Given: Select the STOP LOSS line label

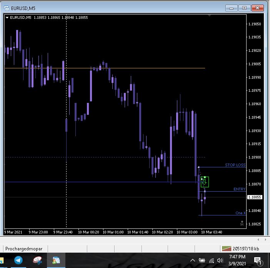Looking at the screenshot, I should 235,165.
